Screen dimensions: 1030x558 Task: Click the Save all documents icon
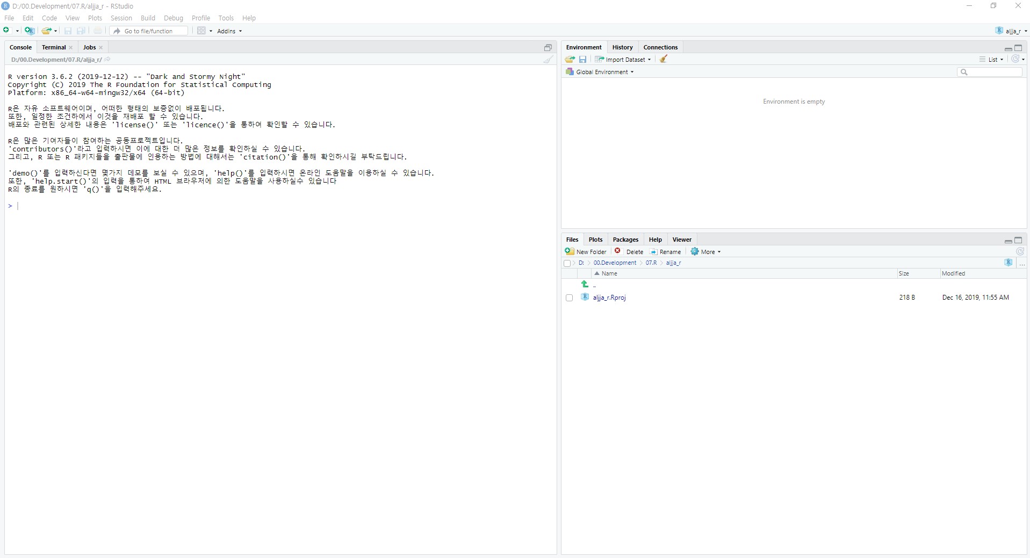click(x=81, y=31)
